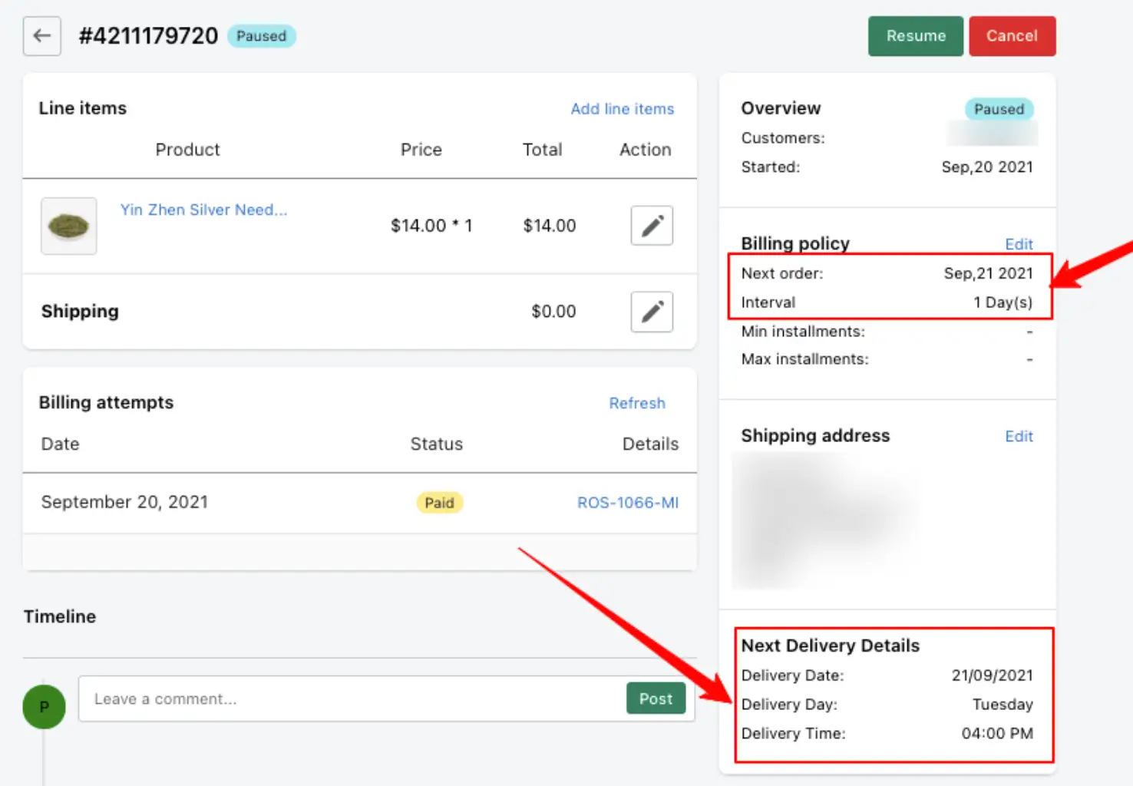Click the Interval value 1 Day(s)
This screenshot has width=1133, height=786.
click(x=1003, y=302)
